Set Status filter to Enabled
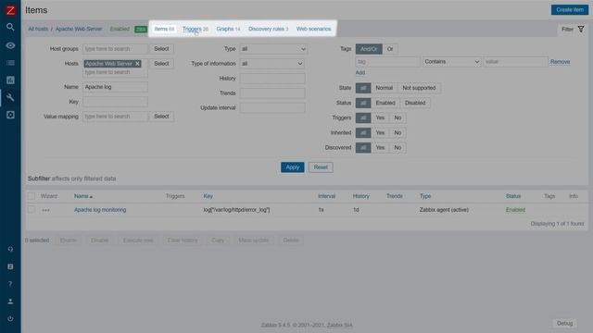Image resolution: width=593 pixels, height=333 pixels. (x=385, y=103)
